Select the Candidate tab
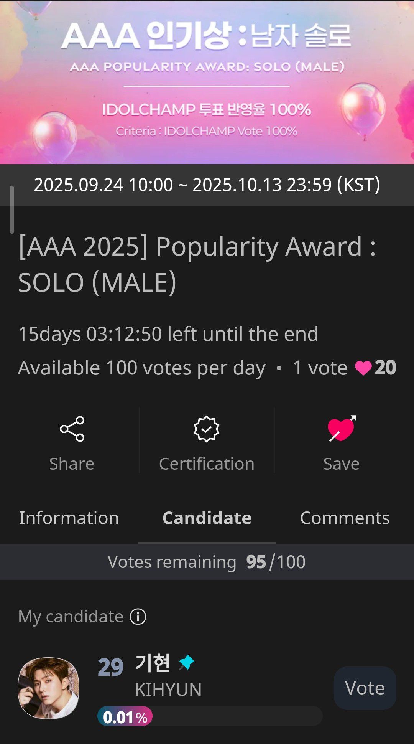The width and height of the screenshot is (414, 744). pos(207,518)
